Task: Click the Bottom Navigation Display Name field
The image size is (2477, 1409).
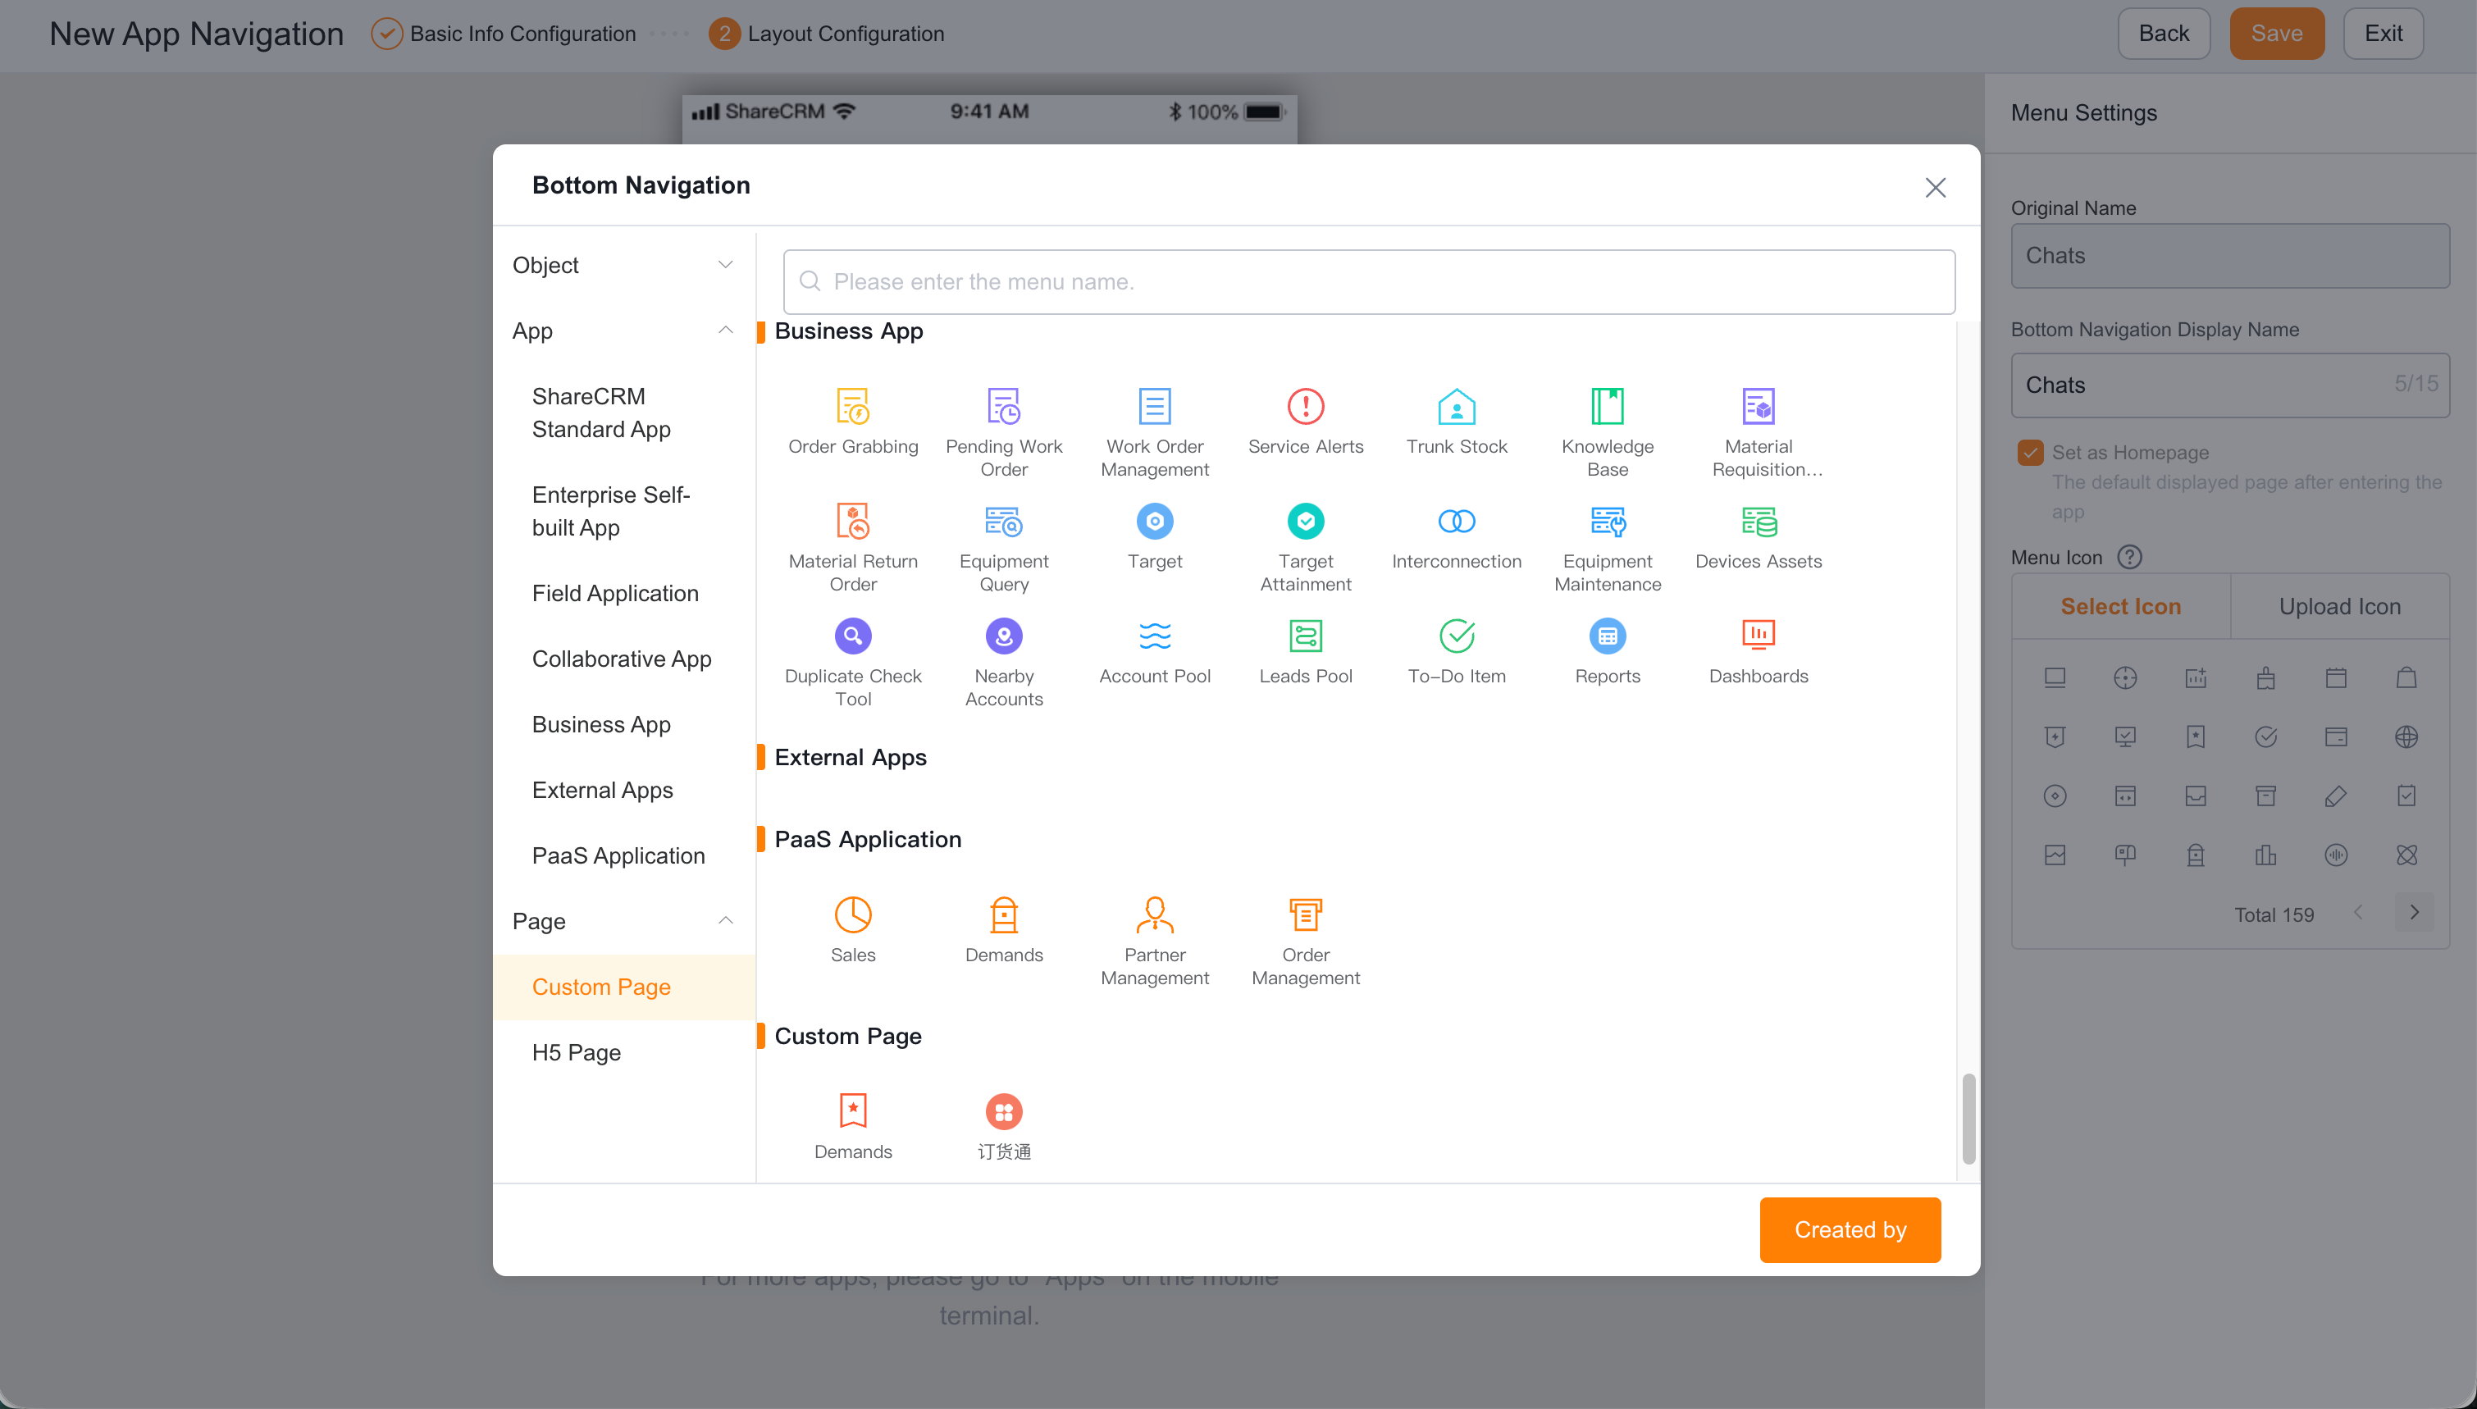Action: 2230,385
